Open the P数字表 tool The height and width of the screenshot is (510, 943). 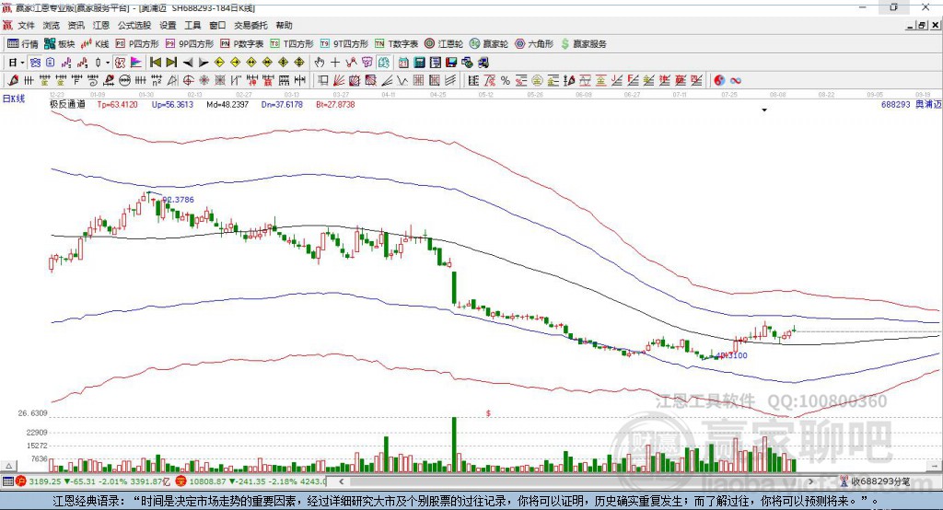[x=242, y=44]
